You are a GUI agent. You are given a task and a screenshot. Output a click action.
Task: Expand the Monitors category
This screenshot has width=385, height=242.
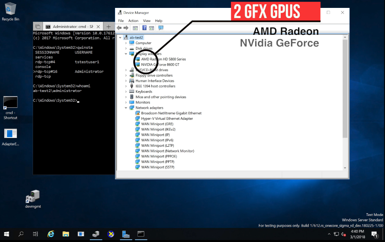[126, 102]
